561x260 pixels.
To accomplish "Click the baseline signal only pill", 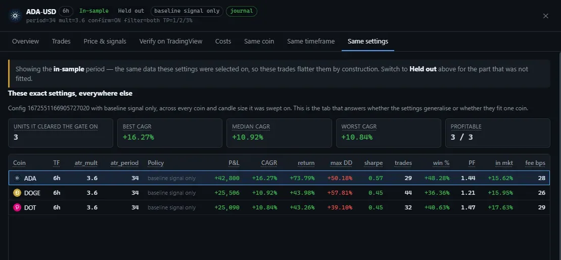I will (x=187, y=11).
